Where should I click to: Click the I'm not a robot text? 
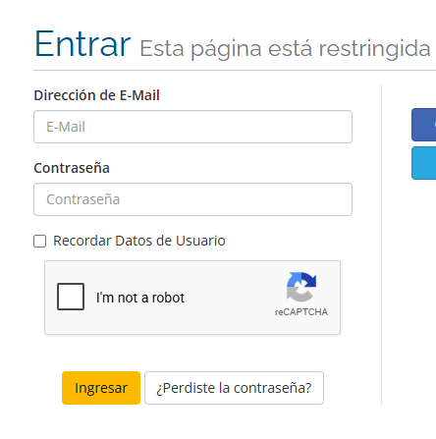[x=140, y=298]
